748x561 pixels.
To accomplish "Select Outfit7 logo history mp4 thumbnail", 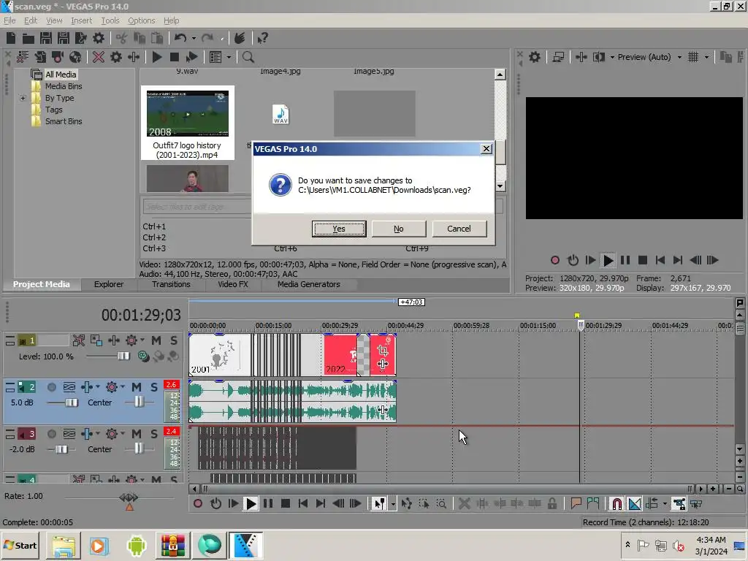I will (188, 113).
